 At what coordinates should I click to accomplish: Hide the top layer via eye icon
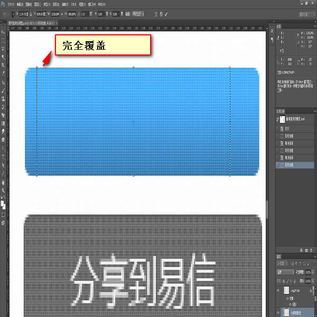[x=278, y=291]
